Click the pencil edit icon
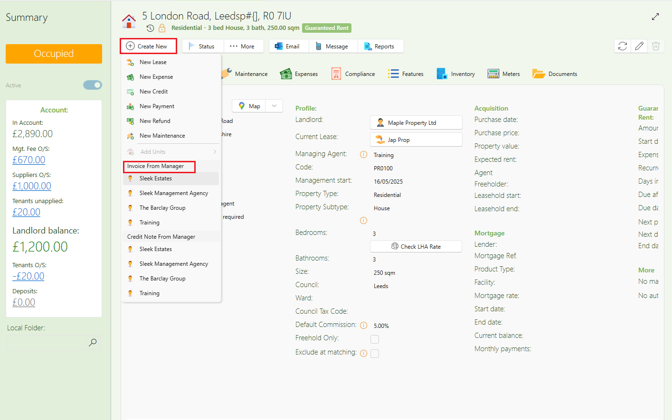The width and height of the screenshot is (672, 420). tap(639, 46)
